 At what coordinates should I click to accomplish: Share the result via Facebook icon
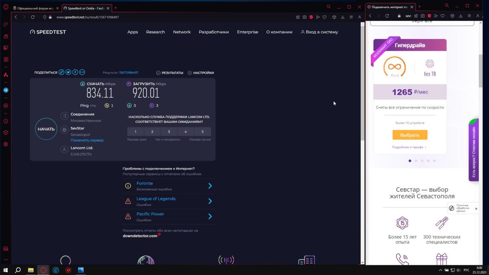(75, 72)
